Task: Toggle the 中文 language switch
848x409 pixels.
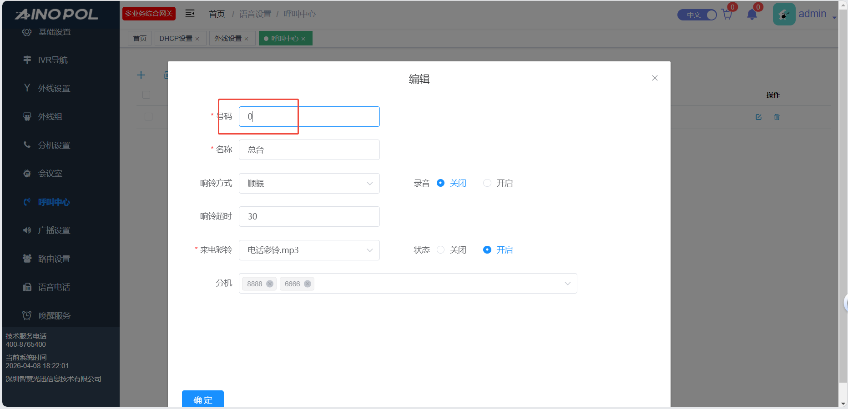Action: pyautogui.click(x=697, y=15)
